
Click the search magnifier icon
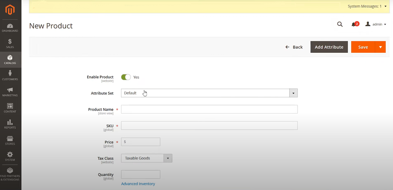(340, 24)
